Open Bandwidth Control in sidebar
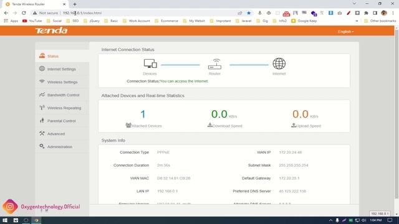Image resolution: width=399 pixels, height=224 pixels. click(x=62, y=95)
